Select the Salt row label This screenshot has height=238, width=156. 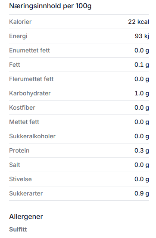[x=15, y=165]
